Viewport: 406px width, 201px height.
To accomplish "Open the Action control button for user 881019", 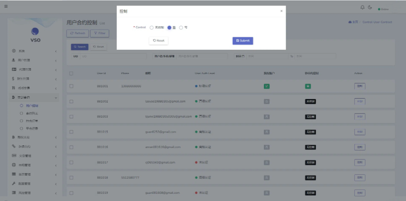I will [x=360, y=193].
